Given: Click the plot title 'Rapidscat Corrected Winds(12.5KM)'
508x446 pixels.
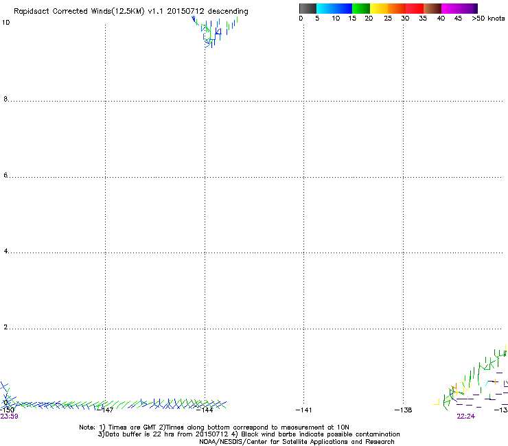Looking at the screenshot, I should (79, 12).
